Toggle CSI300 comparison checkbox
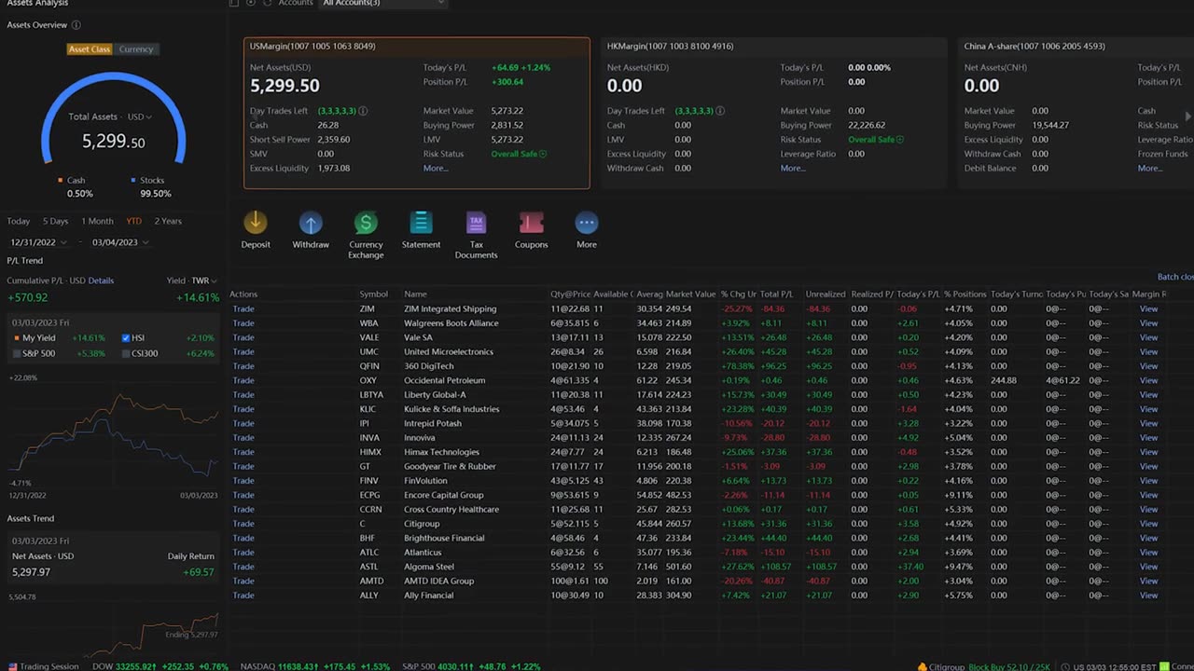 point(126,353)
